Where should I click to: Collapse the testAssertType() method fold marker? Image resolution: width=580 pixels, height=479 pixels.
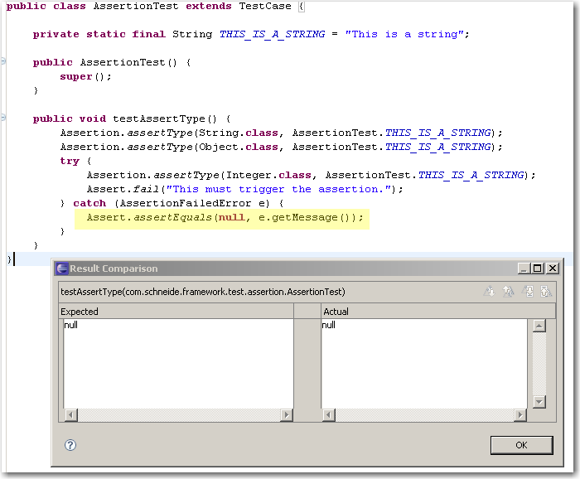3,119
